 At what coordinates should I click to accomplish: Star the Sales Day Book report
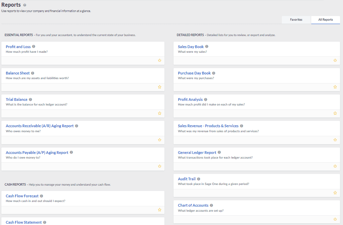[335, 60]
